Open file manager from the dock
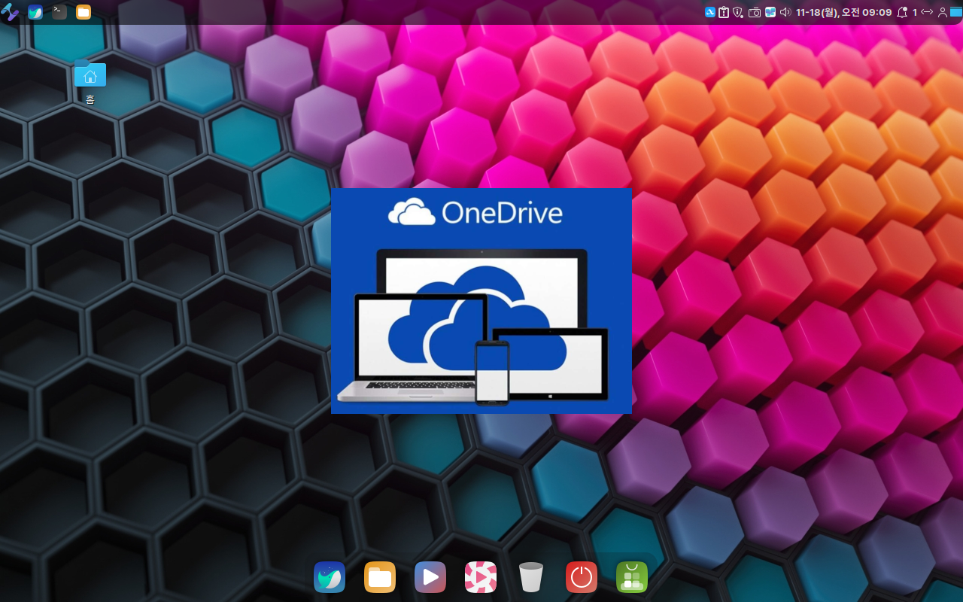This screenshot has height=602, width=963. click(380, 577)
